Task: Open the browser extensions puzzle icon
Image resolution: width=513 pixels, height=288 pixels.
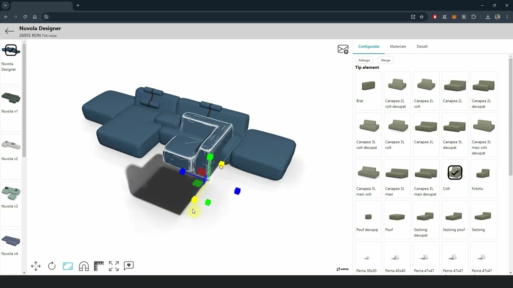Action: point(473,17)
